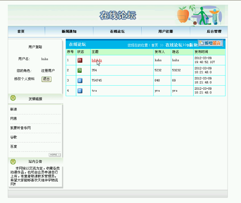Click the blue status icon for topic 754745
Image resolution: width=241 pixels, height=203 pixels.
(80, 80)
